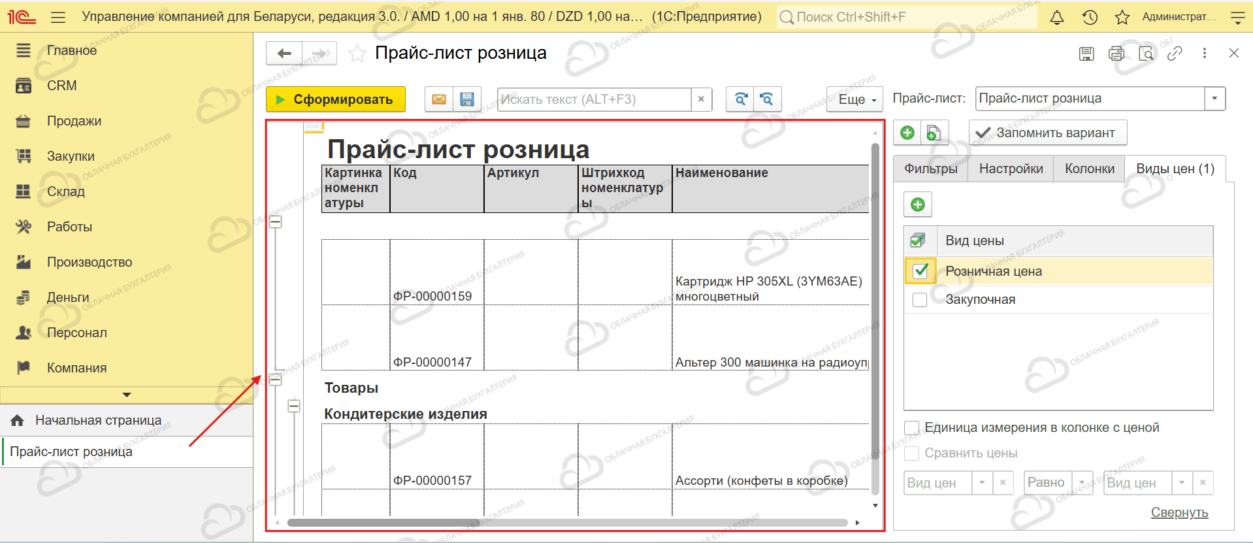
Task: Open Равно comparison dropdown
Action: point(1082,483)
